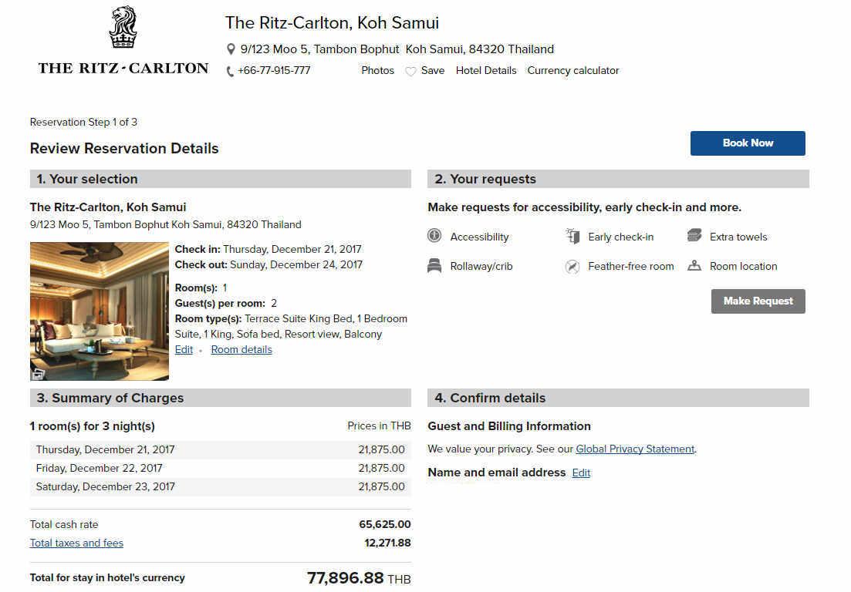The height and width of the screenshot is (592, 851).
Task: Expand Total taxes and fees breakdown
Action: (76, 543)
